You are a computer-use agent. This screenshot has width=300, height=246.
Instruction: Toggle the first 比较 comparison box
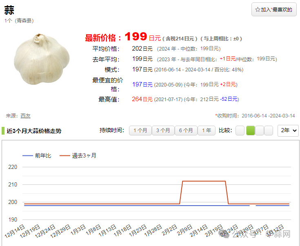240,131
